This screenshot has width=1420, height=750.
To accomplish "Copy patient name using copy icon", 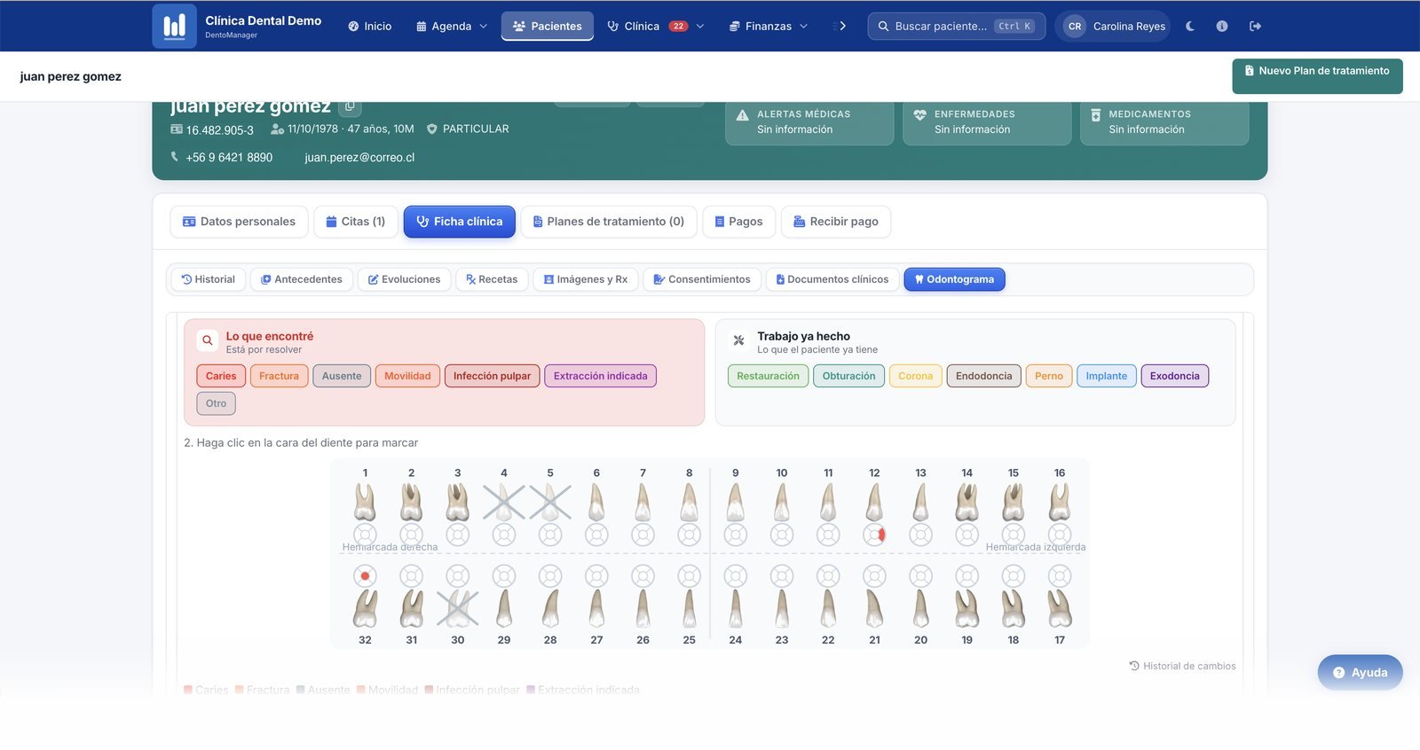I will pos(350,106).
